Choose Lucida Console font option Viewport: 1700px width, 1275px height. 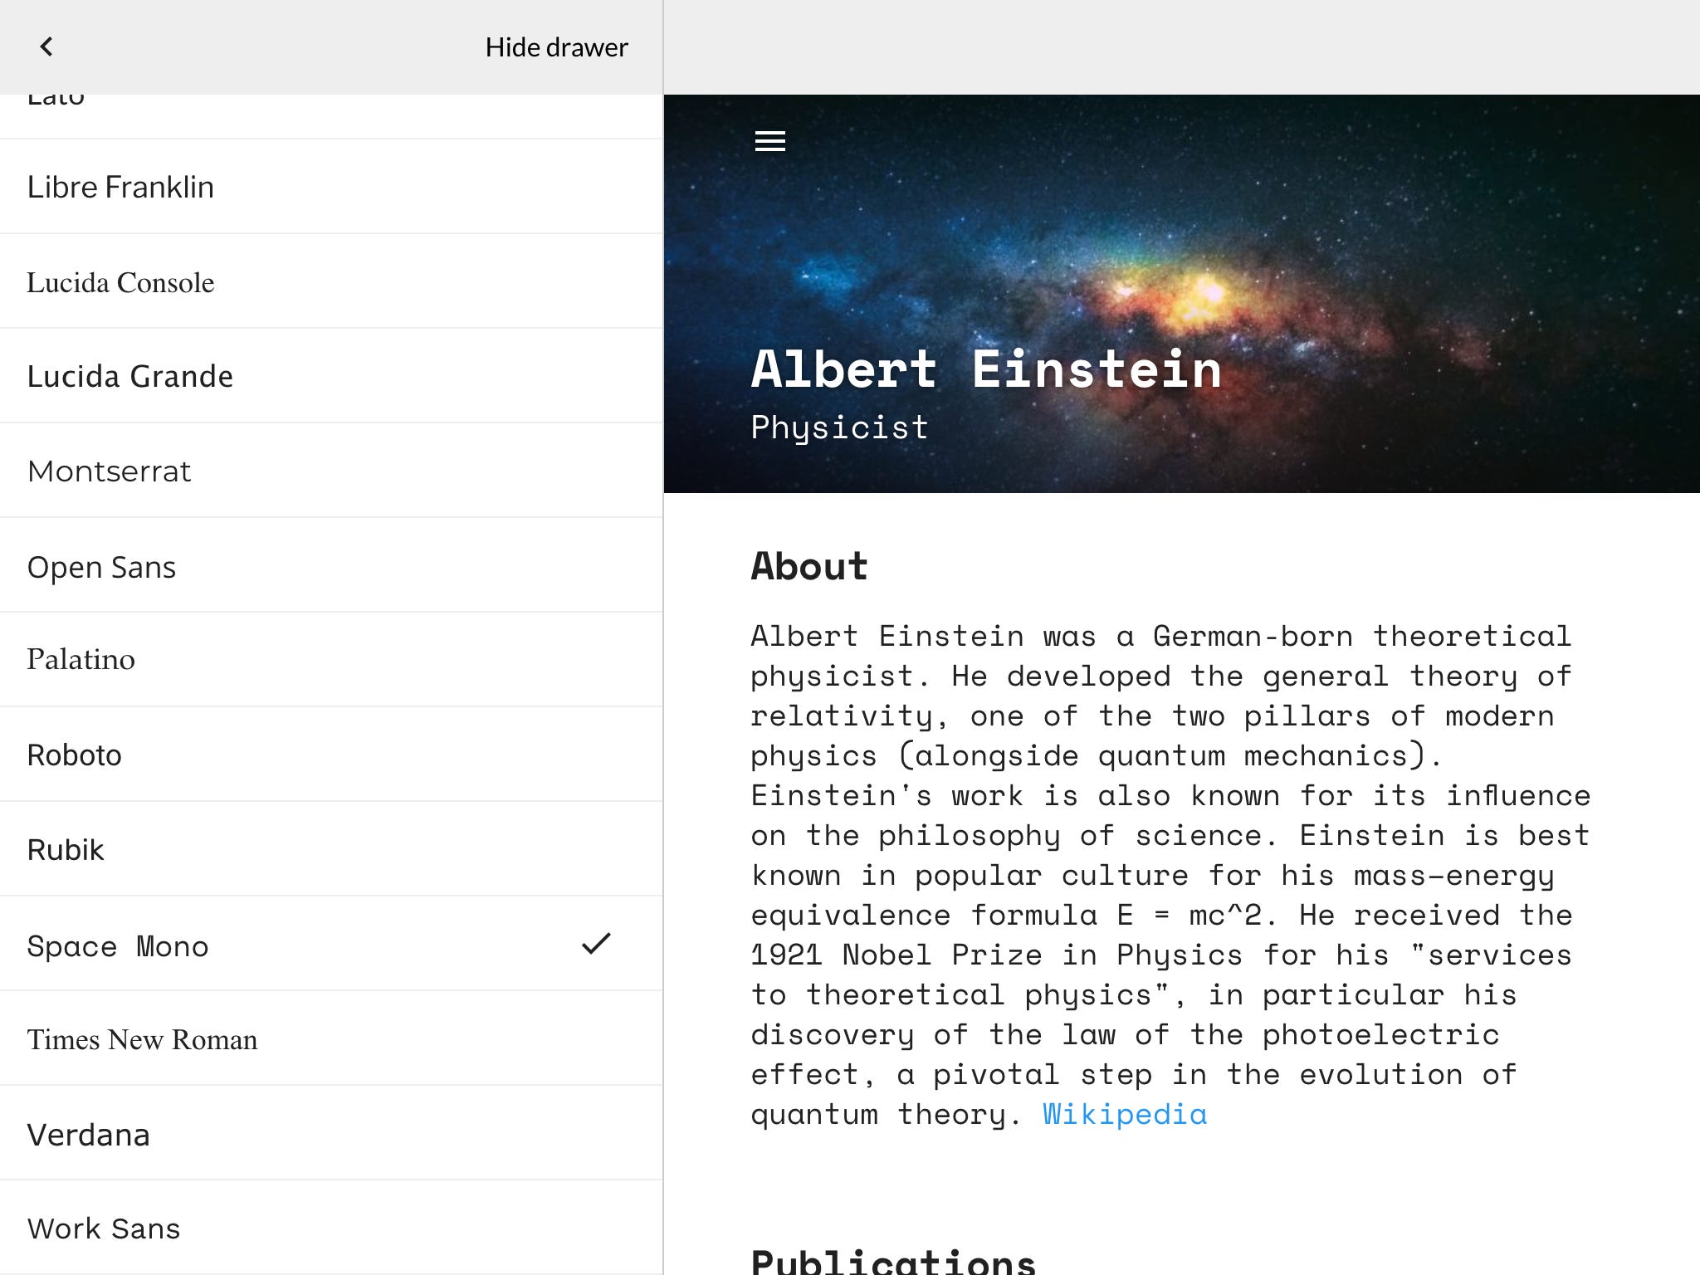(120, 282)
